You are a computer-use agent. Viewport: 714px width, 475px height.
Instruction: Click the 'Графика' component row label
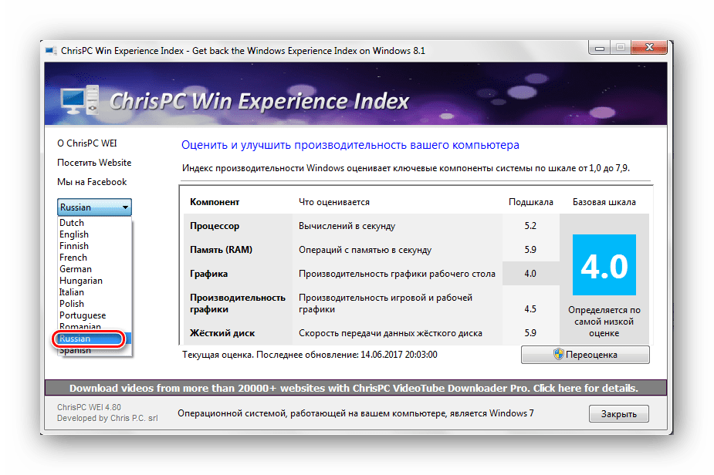click(208, 274)
